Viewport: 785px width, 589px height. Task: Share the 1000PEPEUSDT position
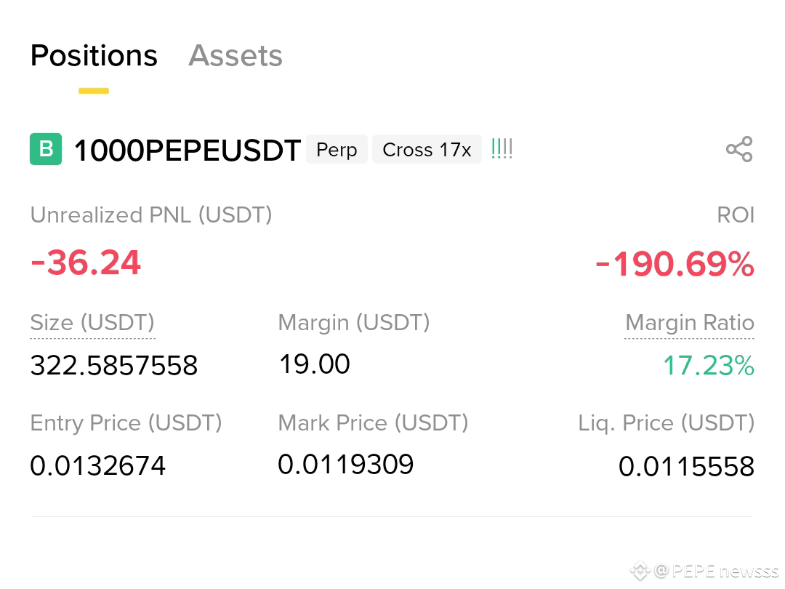point(739,149)
